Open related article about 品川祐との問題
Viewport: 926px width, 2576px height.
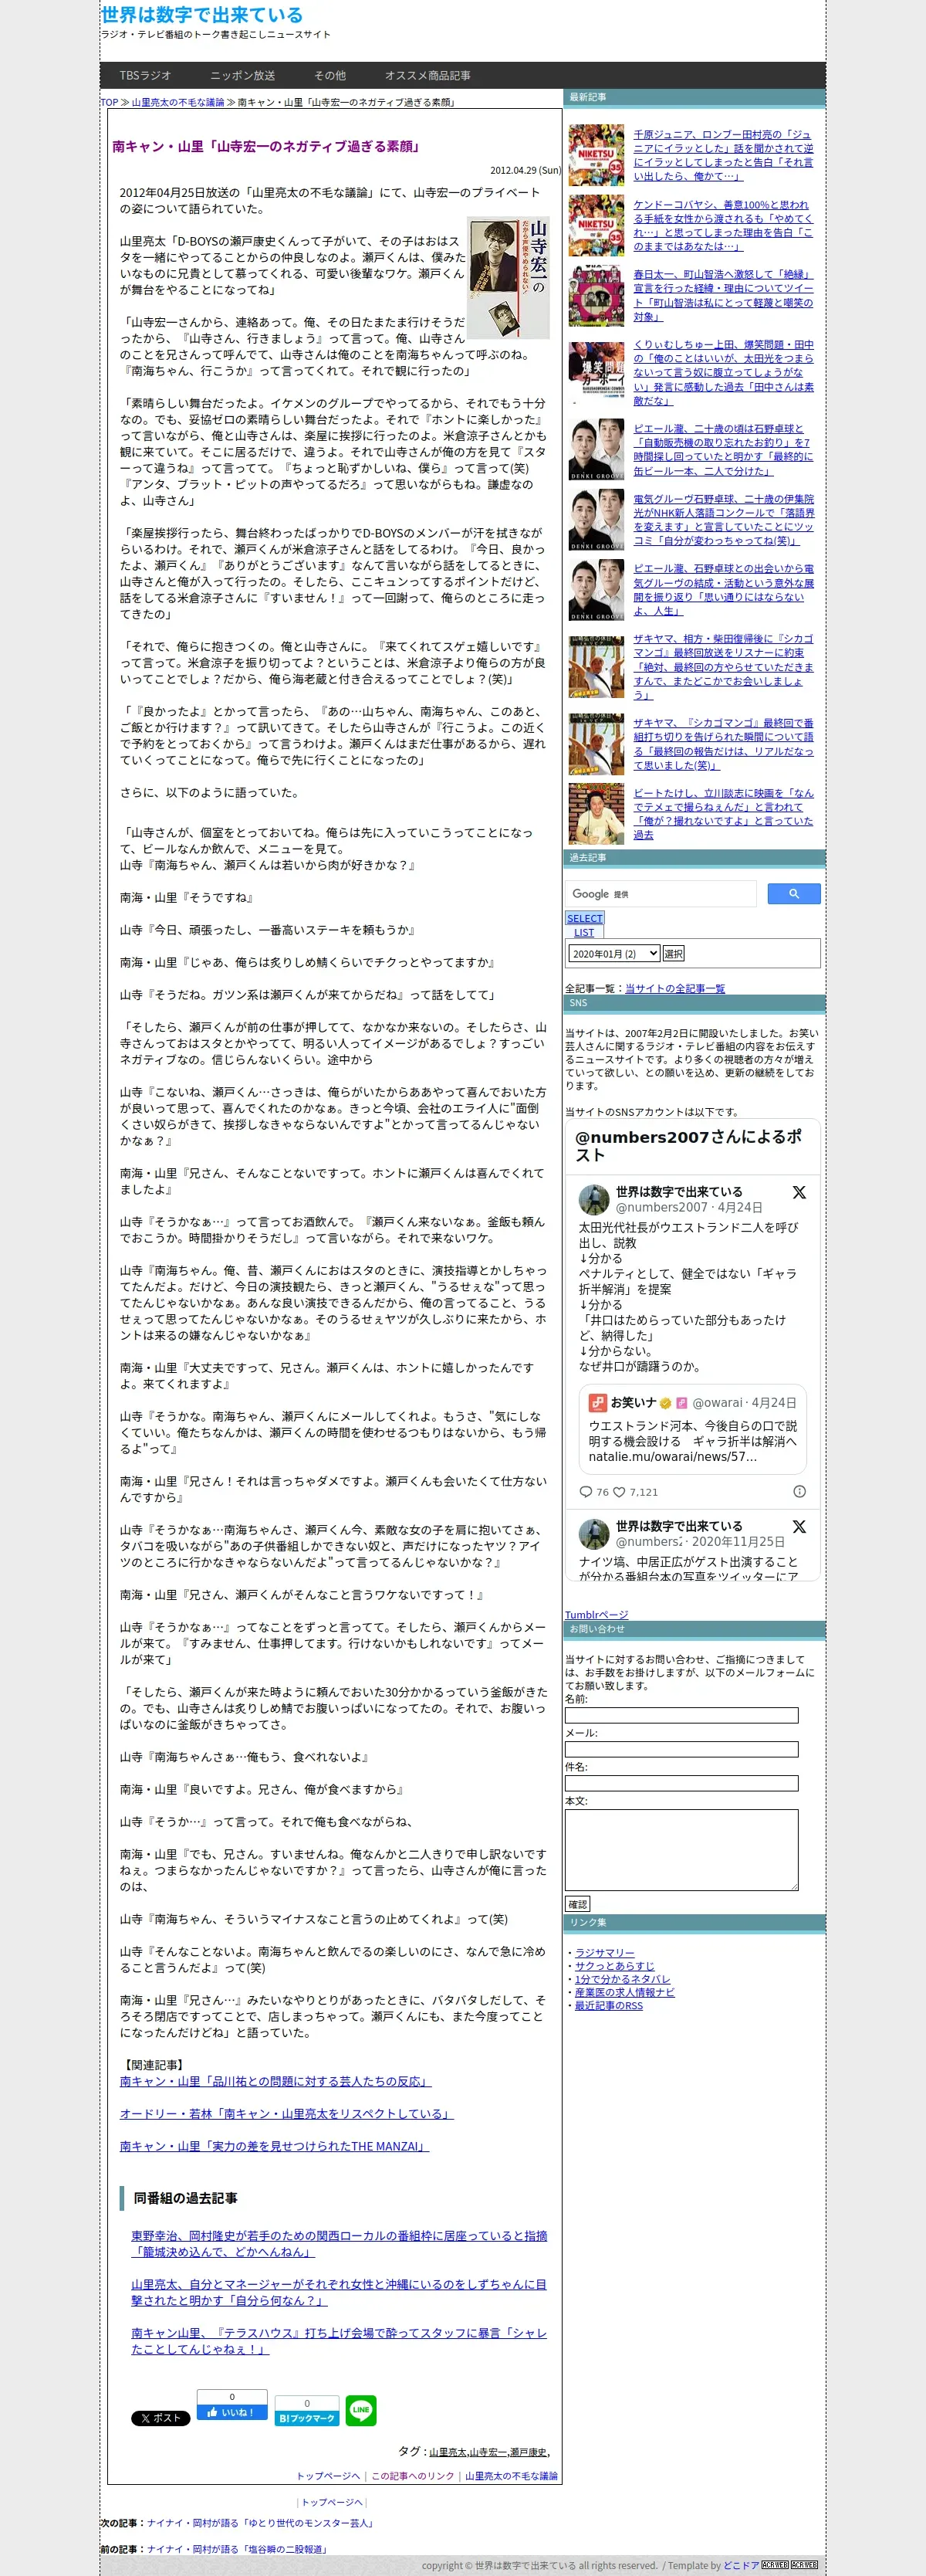coord(275,2081)
